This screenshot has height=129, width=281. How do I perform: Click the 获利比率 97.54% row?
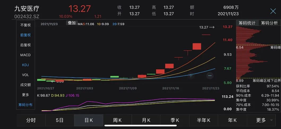click(x=258, y=86)
